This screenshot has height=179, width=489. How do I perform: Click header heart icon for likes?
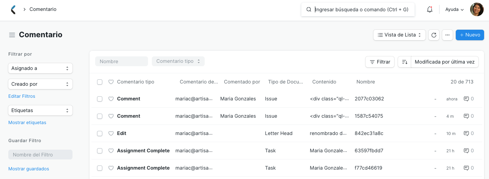click(111, 82)
